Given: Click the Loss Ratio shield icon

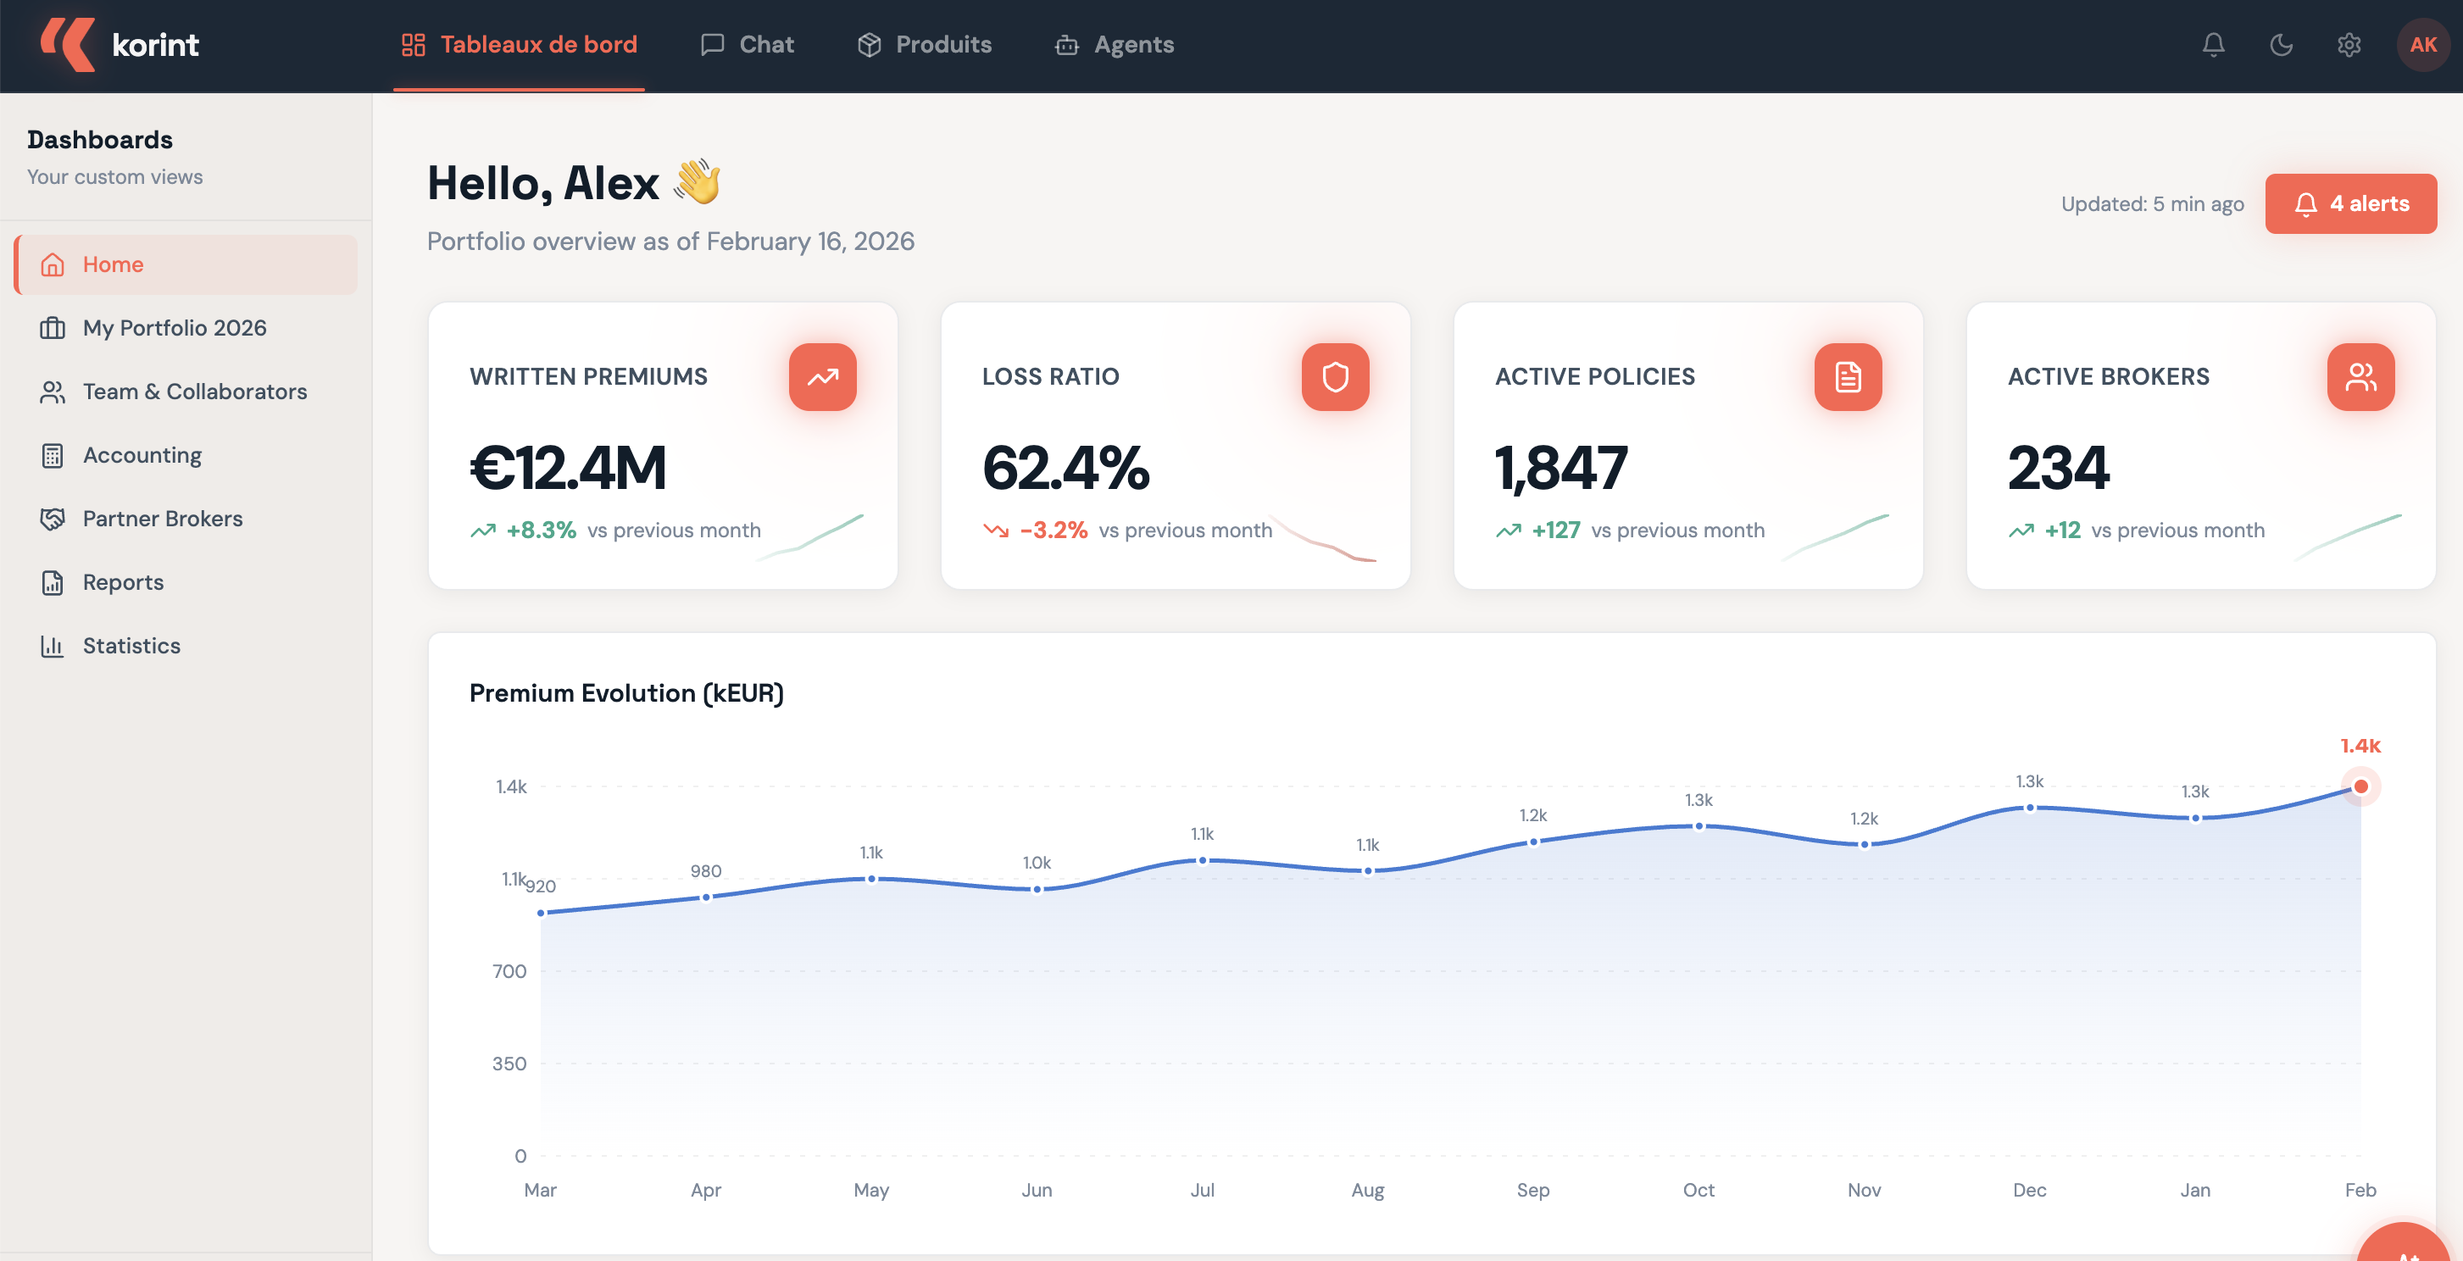Looking at the screenshot, I should pyautogui.click(x=1335, y=376).
